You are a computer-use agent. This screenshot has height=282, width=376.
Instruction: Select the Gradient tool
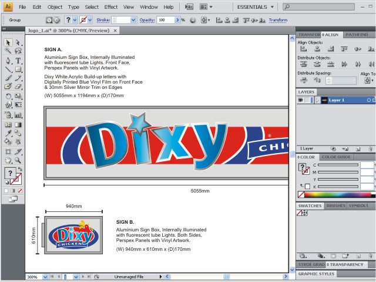coord(18,125)
